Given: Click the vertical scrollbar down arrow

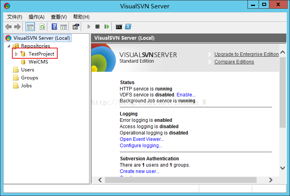Looking at the screenshot, I should coord(282,168).
